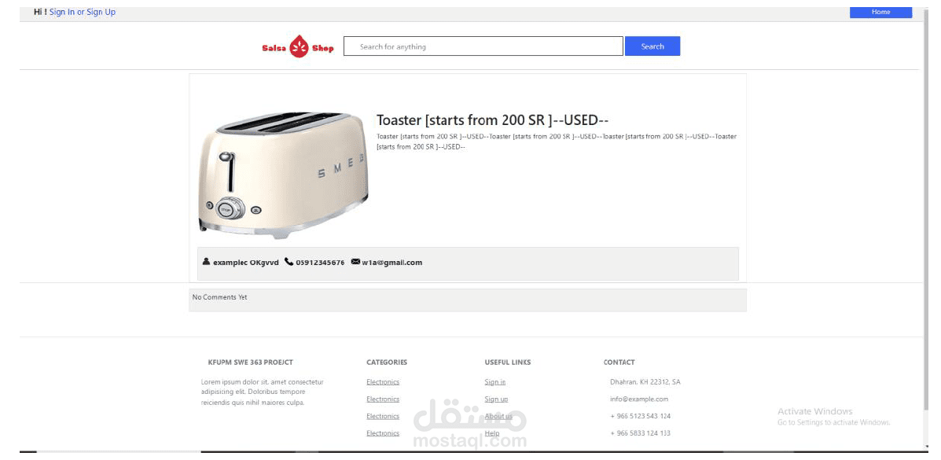
Task: Focus the Search for anything field
Action: 483,46
